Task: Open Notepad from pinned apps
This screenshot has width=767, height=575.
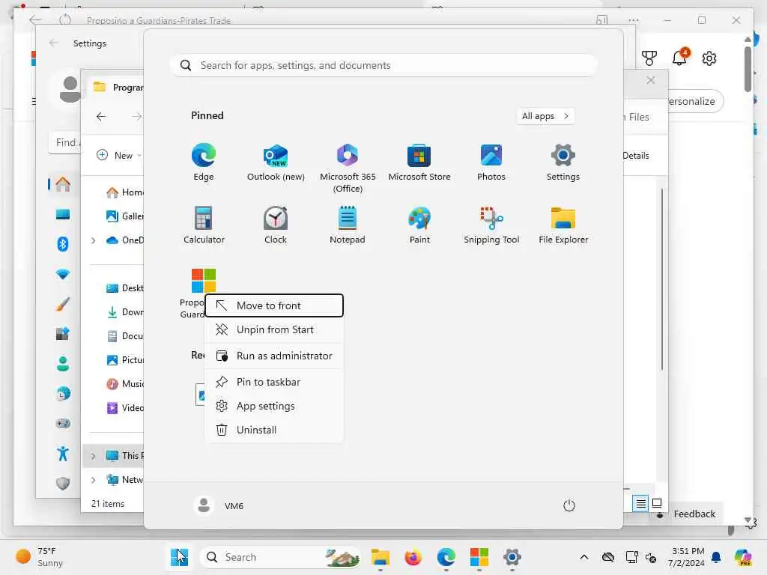Action: click(x=348, y=225)
